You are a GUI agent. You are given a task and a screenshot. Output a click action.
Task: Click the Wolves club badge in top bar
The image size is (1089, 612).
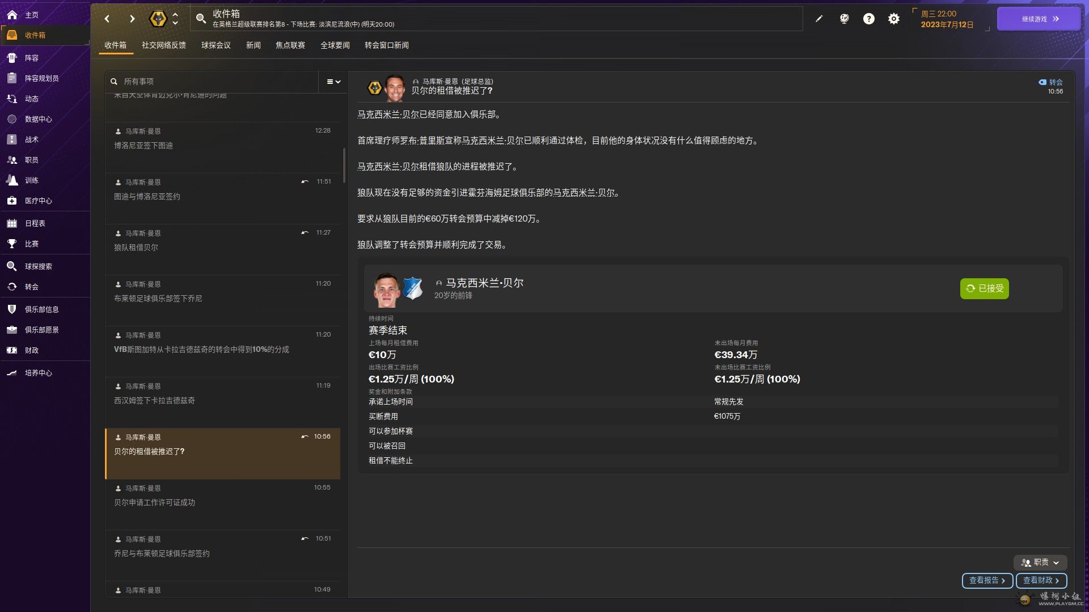(158, 19)
